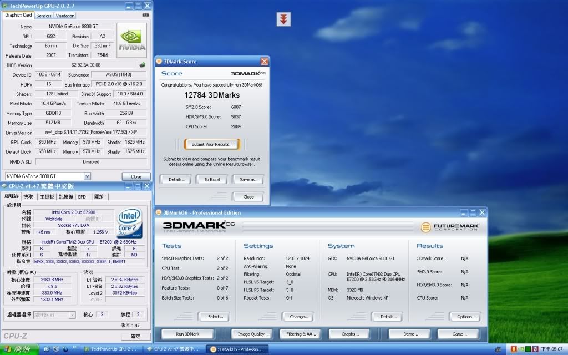Switch to CPU-Z 主機板 tab
This screenshot has width=568, height=355.
coord(47,197)
